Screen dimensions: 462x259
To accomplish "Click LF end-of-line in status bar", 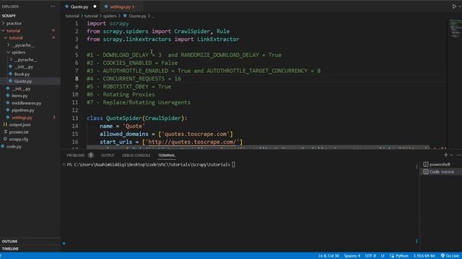I will (383, 256).
